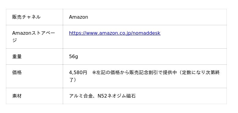The width and height of the screenshot is (238, 113).
Task: Click the 重量 label cell
Action: pos(35,57)
